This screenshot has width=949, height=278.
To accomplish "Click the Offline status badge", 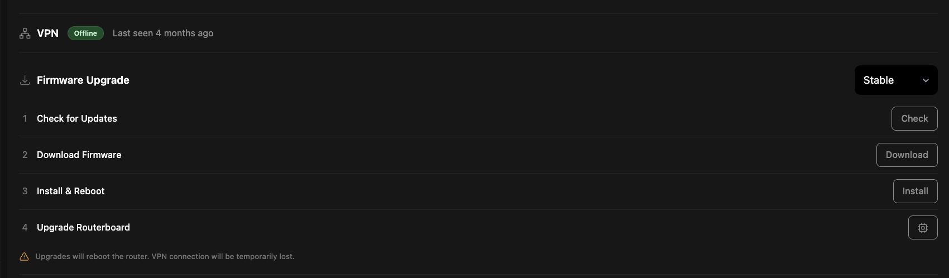I will pyautogui.click(x=85, y=33).
